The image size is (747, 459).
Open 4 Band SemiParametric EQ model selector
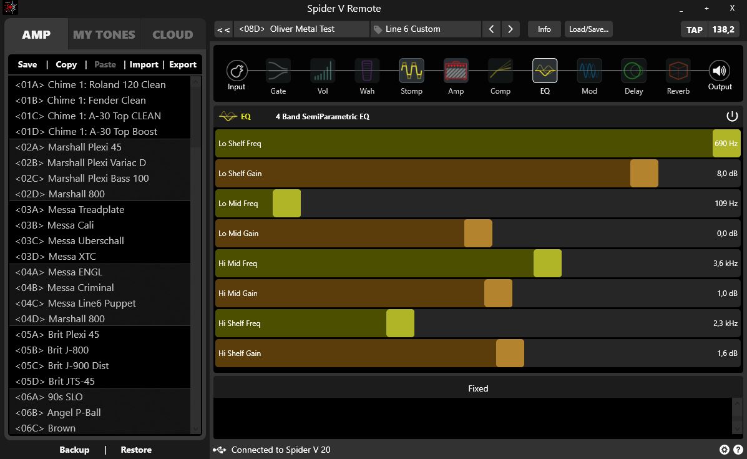click(x=323, y=116)
